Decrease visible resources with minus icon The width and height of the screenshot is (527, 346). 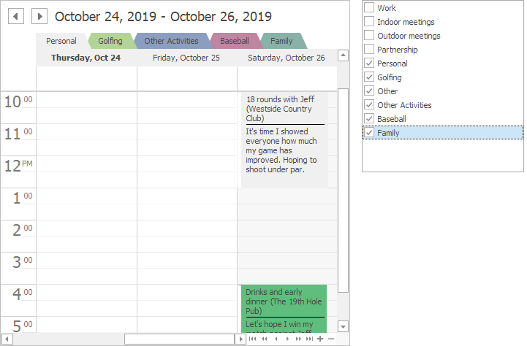[331, 339]
